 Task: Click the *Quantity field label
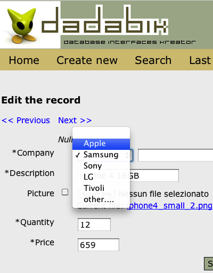click(35, 222)
